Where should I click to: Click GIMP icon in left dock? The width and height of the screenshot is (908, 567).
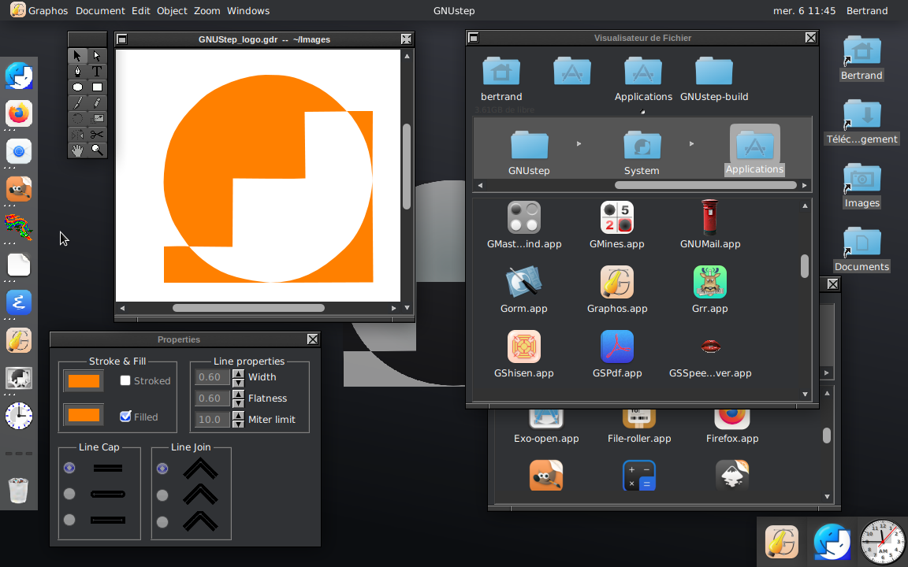19,189
